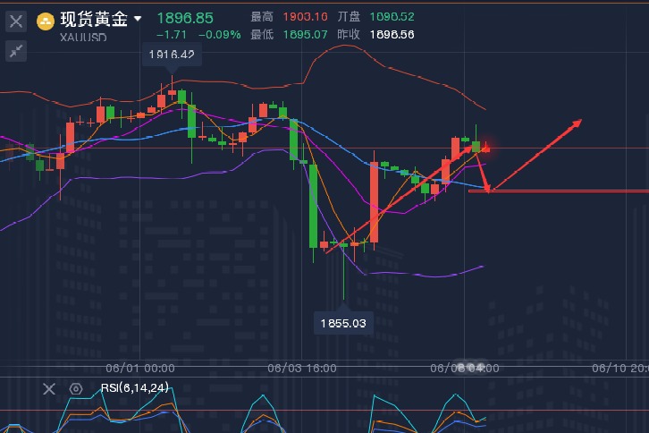
Task: Click the 1916.42 high price label
Action: tap(173, 55)
